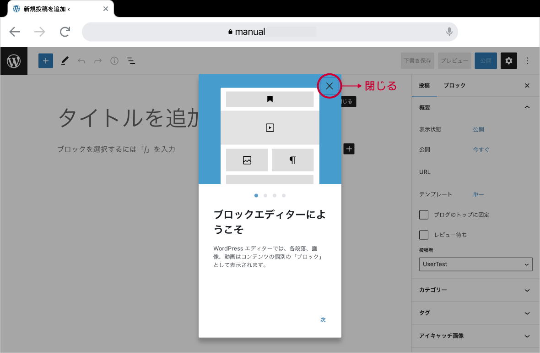Select the pencil edit tool in the toolbar

65,61
